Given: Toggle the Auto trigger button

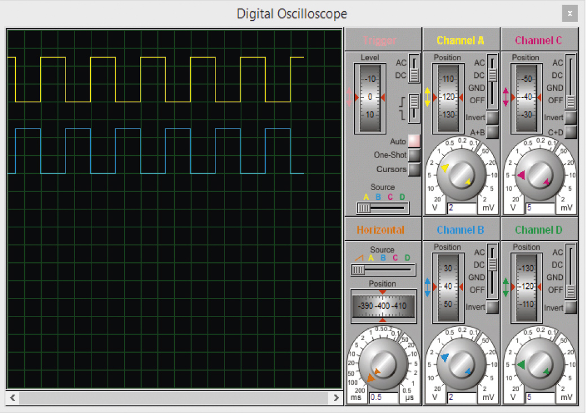Looking at the screenshot, I should click(x=414, y=141).
